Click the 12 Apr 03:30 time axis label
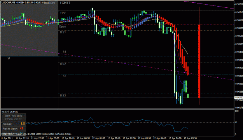This screenshot has height=140, width=243. tap(144, 138)
